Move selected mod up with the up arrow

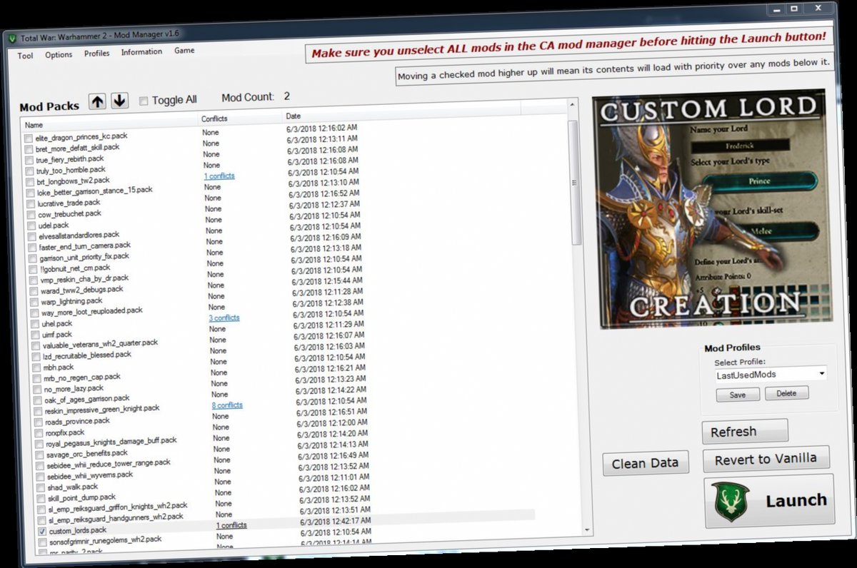[x=97, y=101]
